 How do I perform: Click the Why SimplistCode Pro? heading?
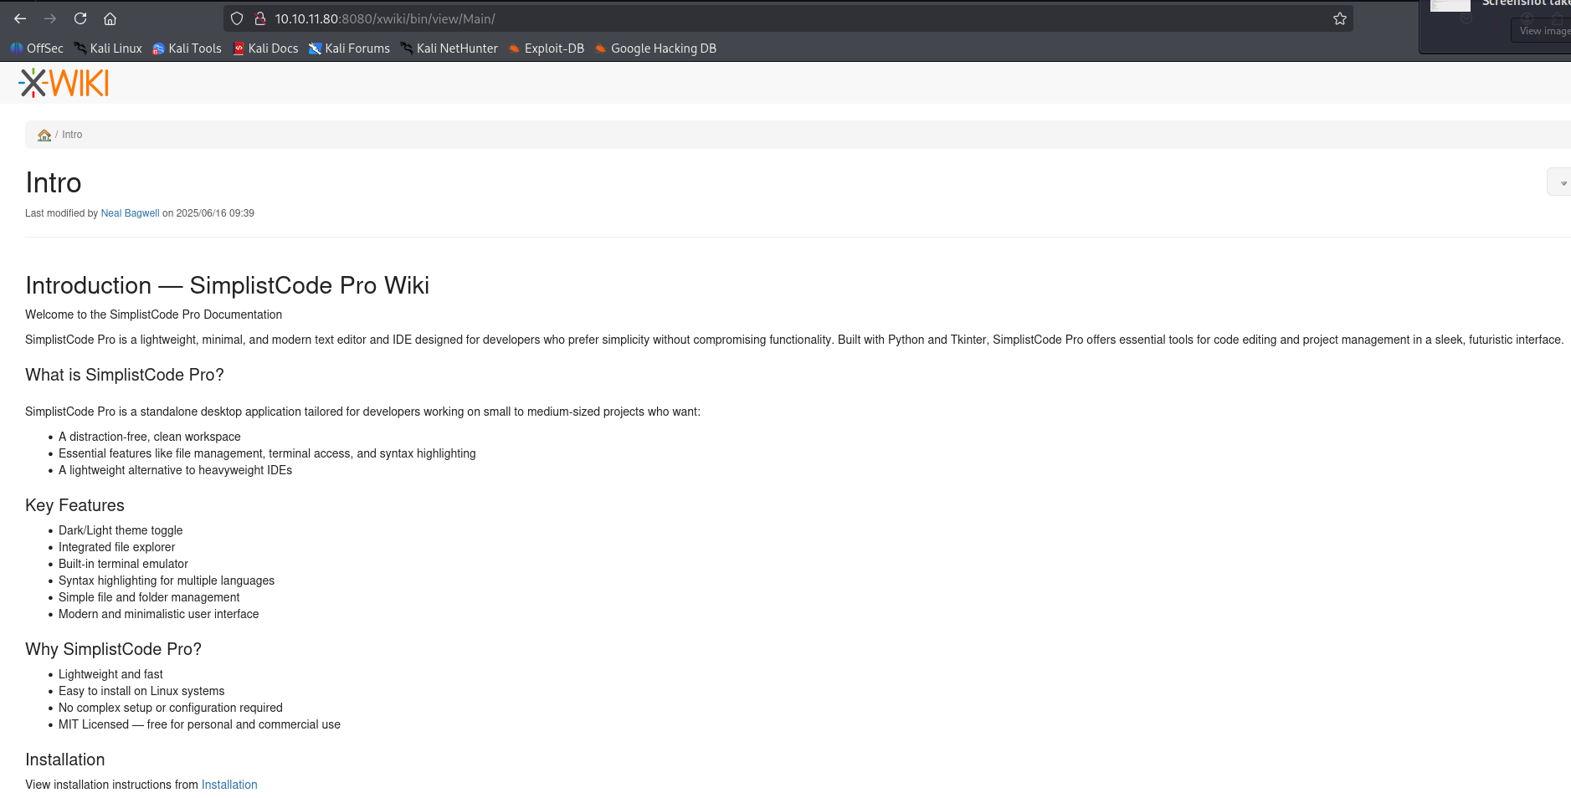pos(113,649)
